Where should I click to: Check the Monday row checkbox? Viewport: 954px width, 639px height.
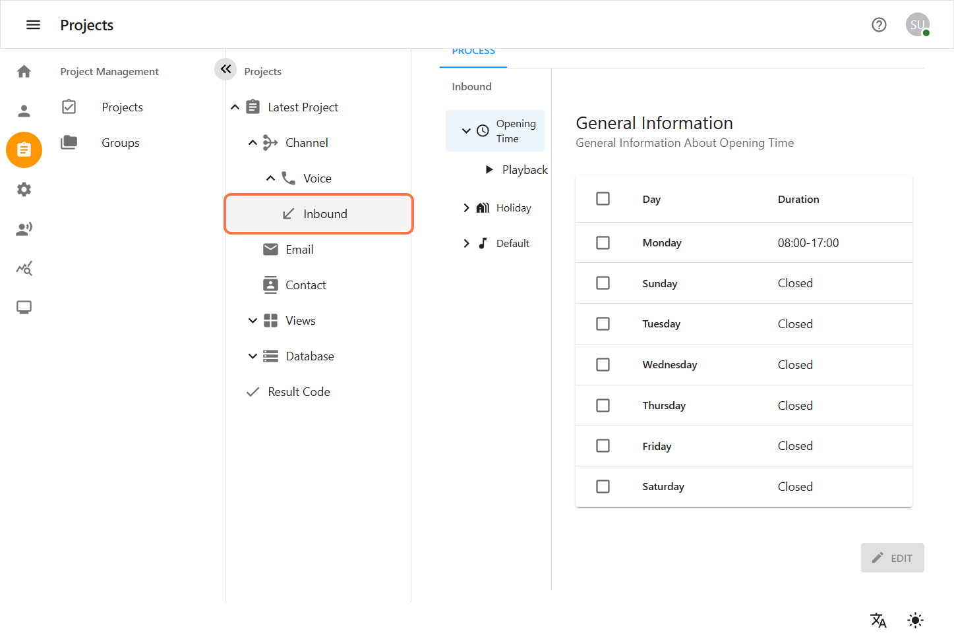603,243
